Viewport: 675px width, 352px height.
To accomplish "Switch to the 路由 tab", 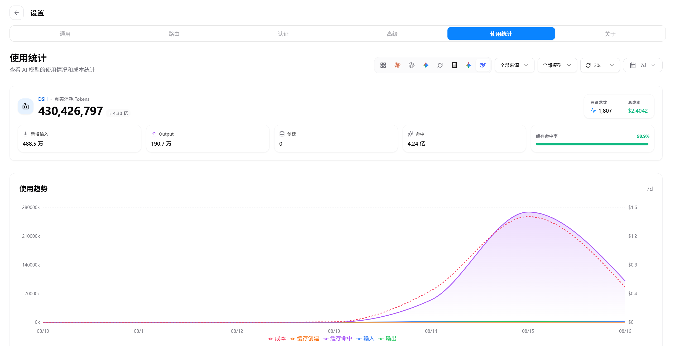I will click(x=174, y=34).
